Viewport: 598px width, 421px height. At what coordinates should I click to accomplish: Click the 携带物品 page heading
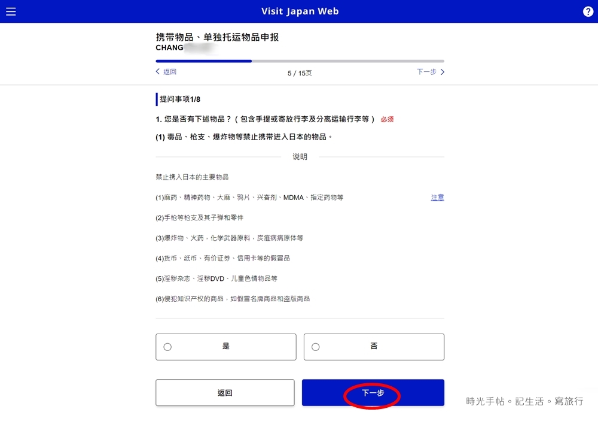pos(217,37)
